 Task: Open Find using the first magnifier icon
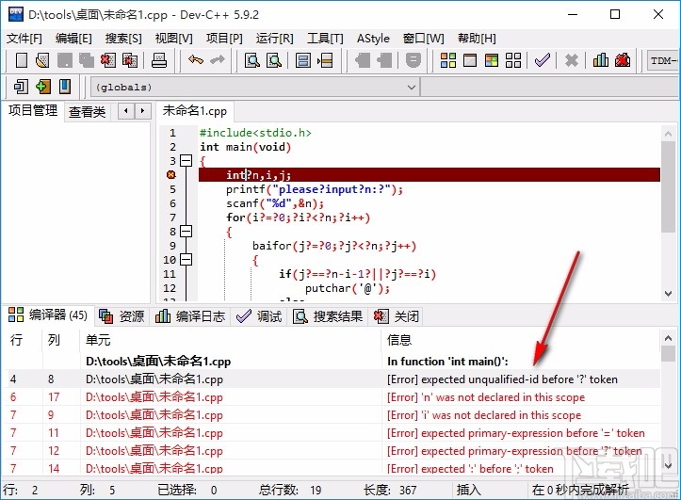251,60
